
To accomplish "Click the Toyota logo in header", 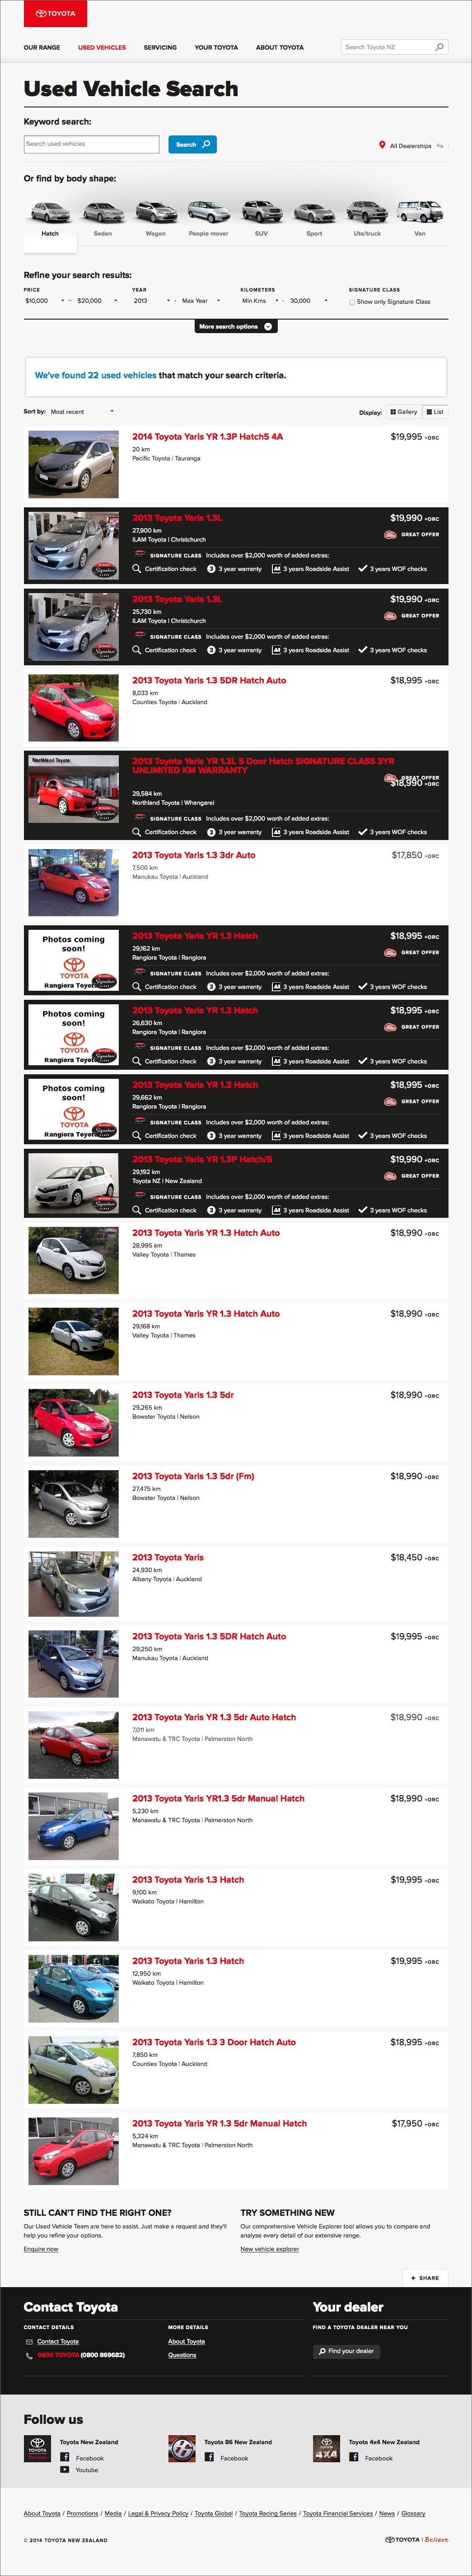I will 55,13.
